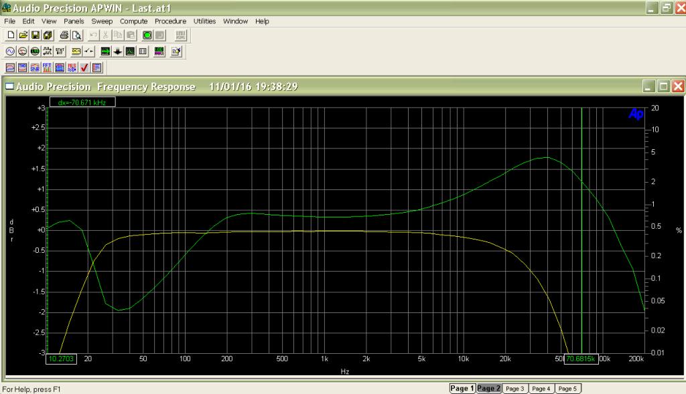Click the % right axis label
The width and height of the screenshot is (686, 394).
pos(679,230)
